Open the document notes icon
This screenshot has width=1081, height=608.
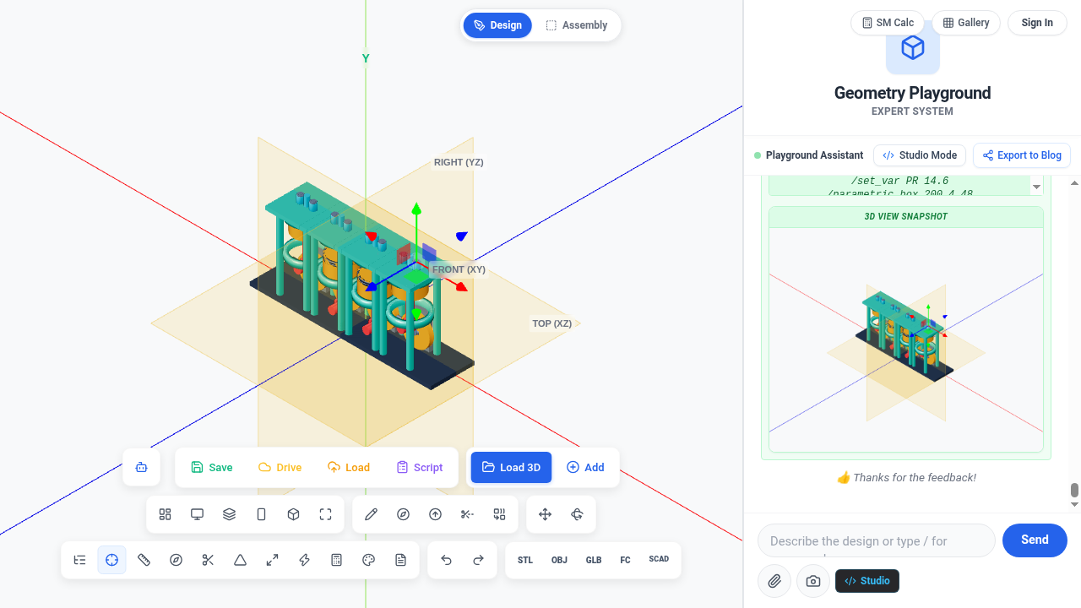(x=401, y=560)
